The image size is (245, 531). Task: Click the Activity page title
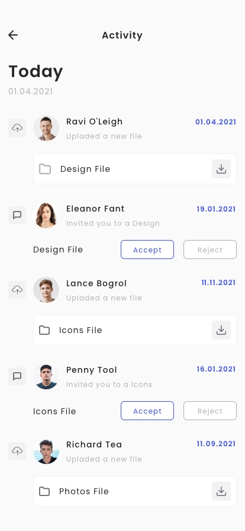(x=122, y=35)
